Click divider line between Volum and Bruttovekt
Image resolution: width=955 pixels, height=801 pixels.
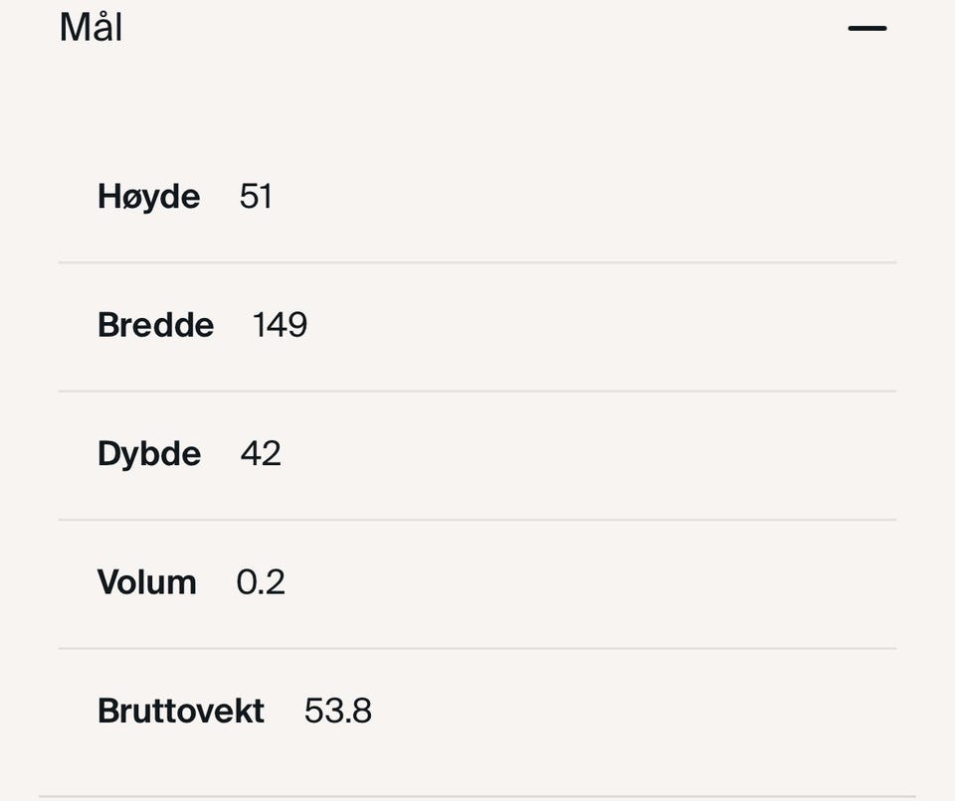click(477, 648)
